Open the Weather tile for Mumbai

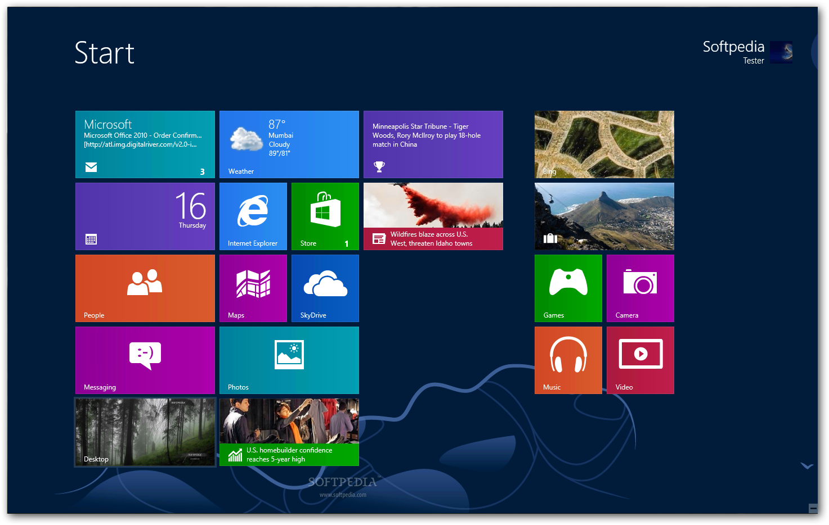[x=289, y=144]
